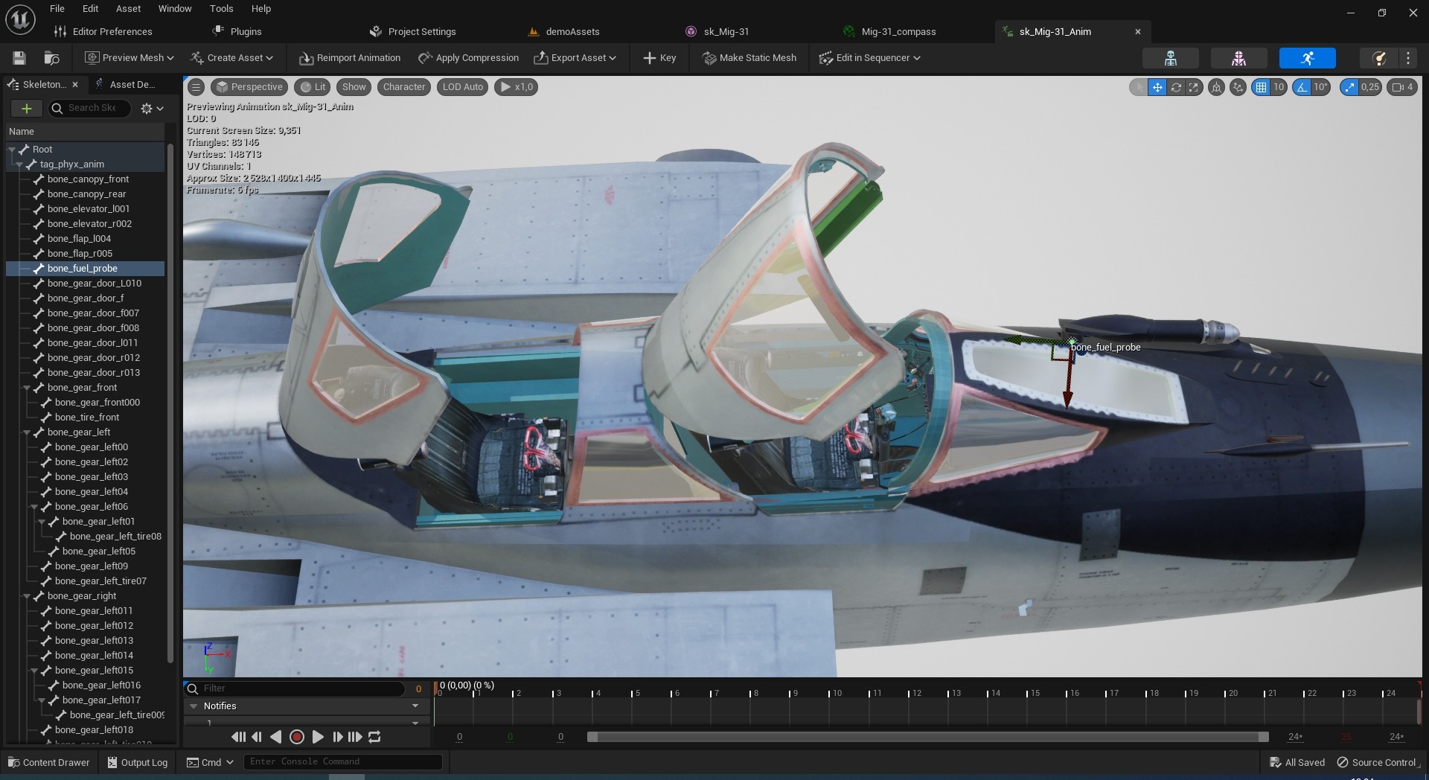Change the grid snap value 10
Viewport: 1429px width, 780px height.
click(x=1279, y=87)
